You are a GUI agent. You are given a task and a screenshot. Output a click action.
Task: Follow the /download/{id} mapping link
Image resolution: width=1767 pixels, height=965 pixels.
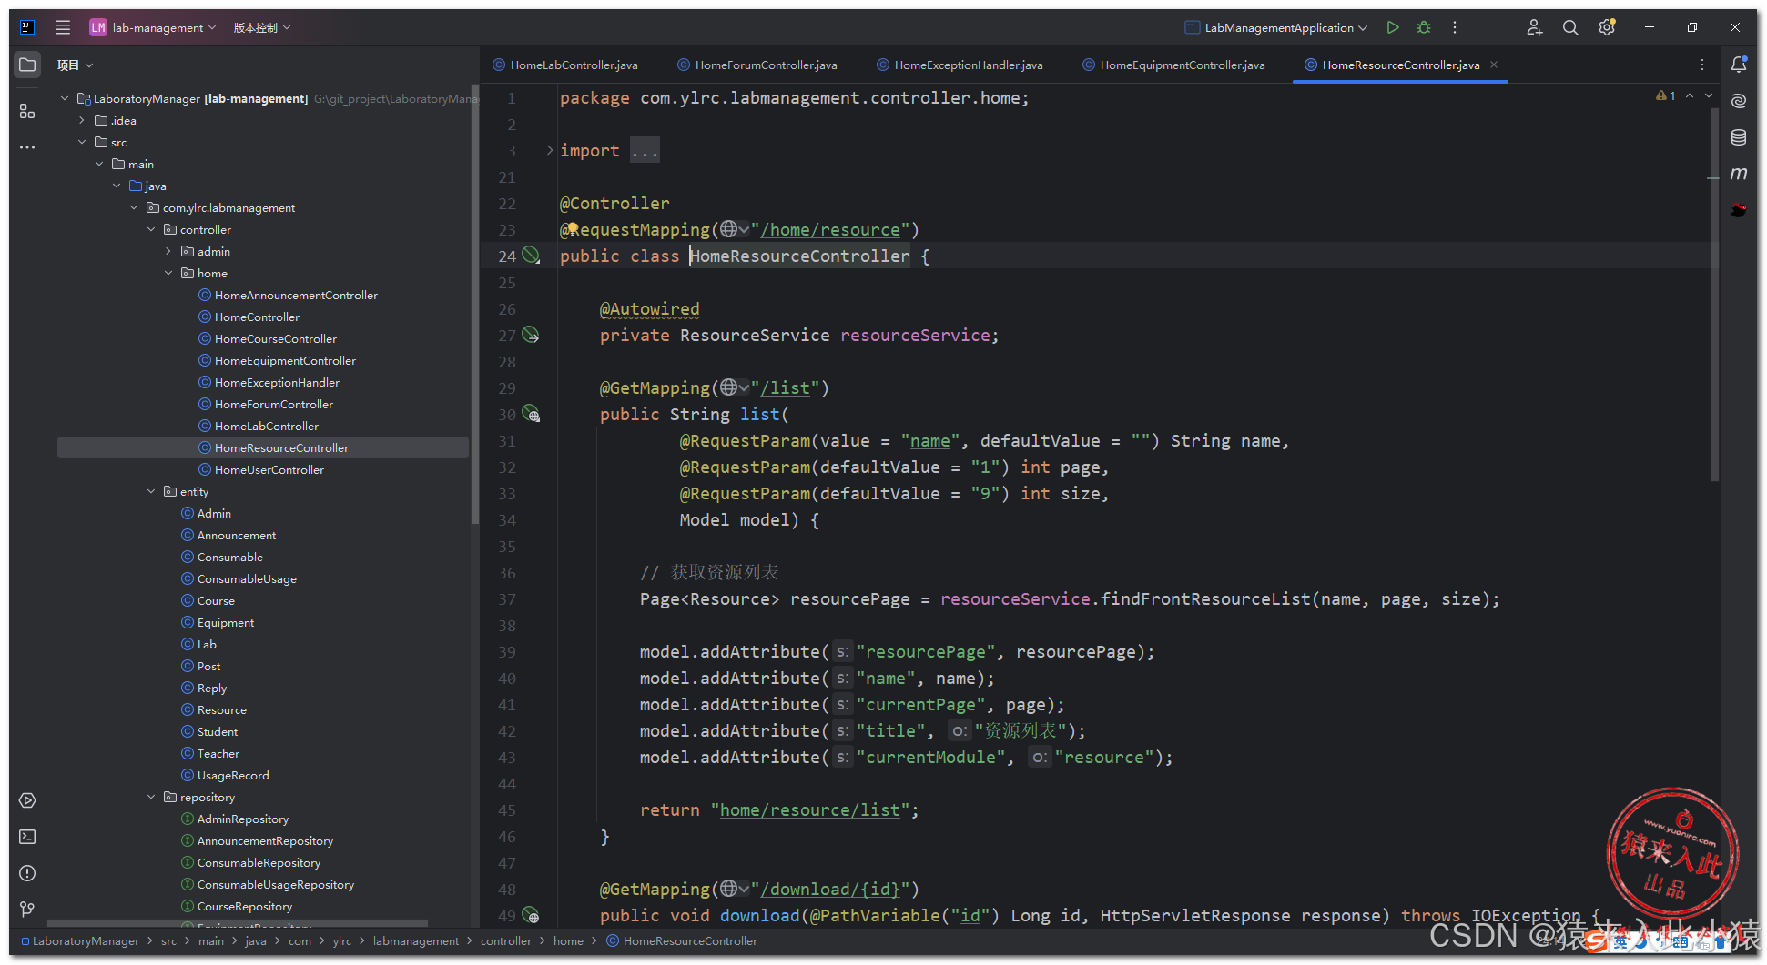(830, 889)
